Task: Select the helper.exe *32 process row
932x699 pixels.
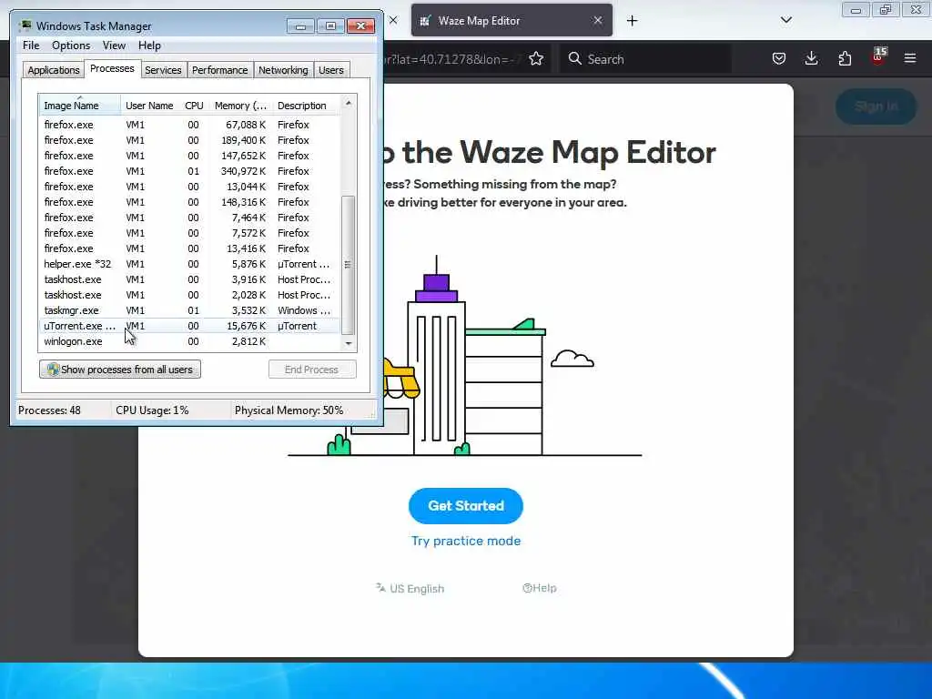Action: [x=189, y=264]
